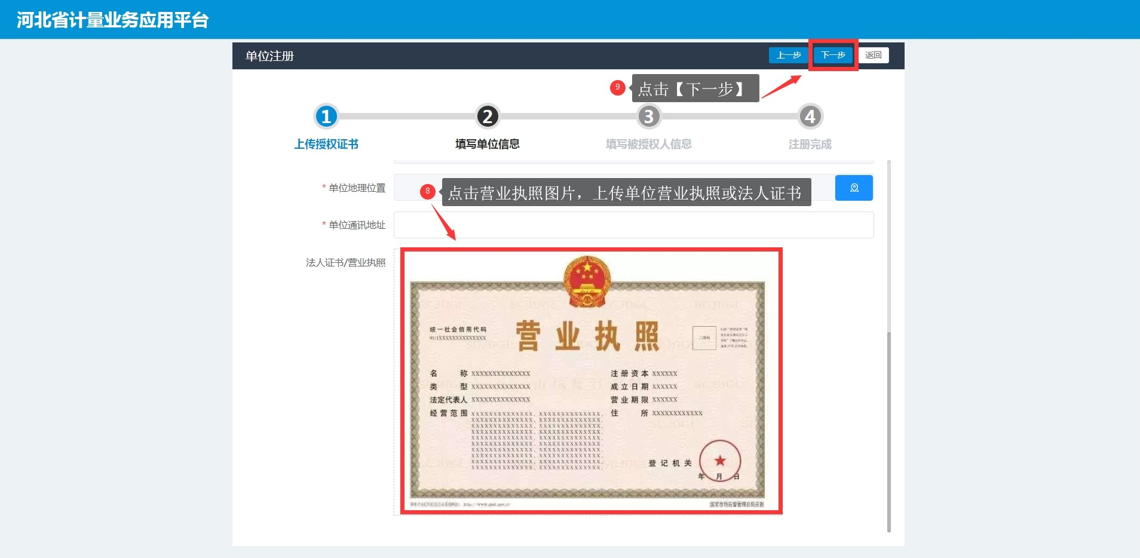Viewport: 1140px width, 558px height.
Task: Click the form's vertical scrollbar
Action: pyautogui.click(x=889, y=430)
